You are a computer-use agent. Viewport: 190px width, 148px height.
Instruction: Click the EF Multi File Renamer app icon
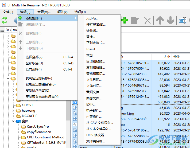pos(4,5)
